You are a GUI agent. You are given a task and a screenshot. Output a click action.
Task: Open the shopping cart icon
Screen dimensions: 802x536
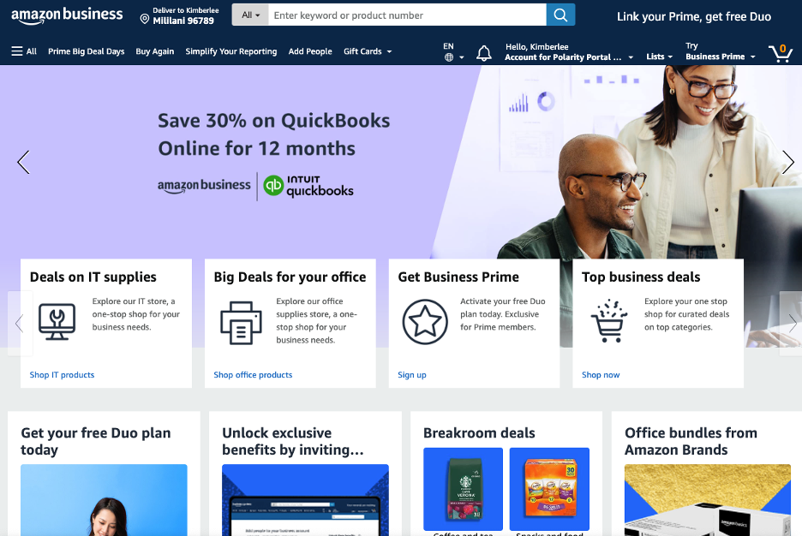pyautogui.click(x=781, y=52)
